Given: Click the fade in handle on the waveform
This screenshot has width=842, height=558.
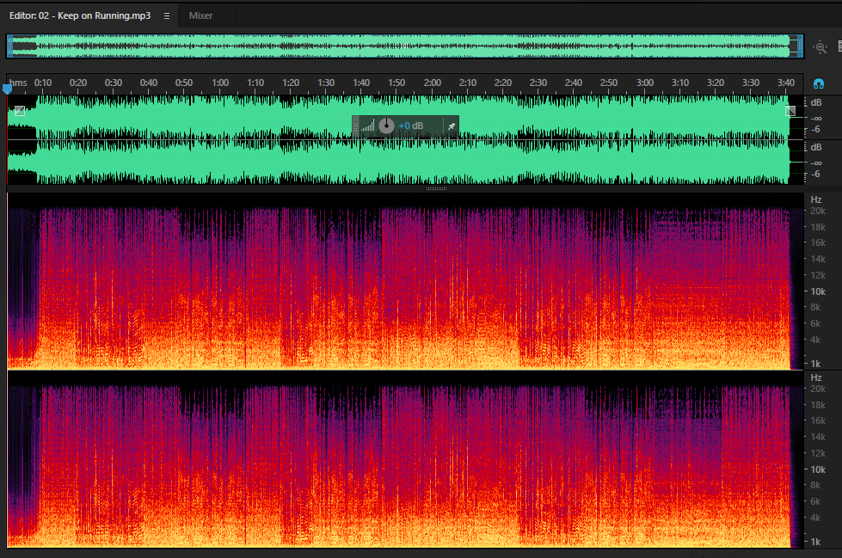Looking at the screenshot, I should [x=20, y=111].
